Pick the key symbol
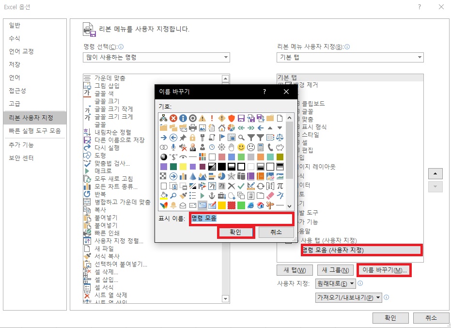This screenshot has width=451, height=328. (202, 138)
